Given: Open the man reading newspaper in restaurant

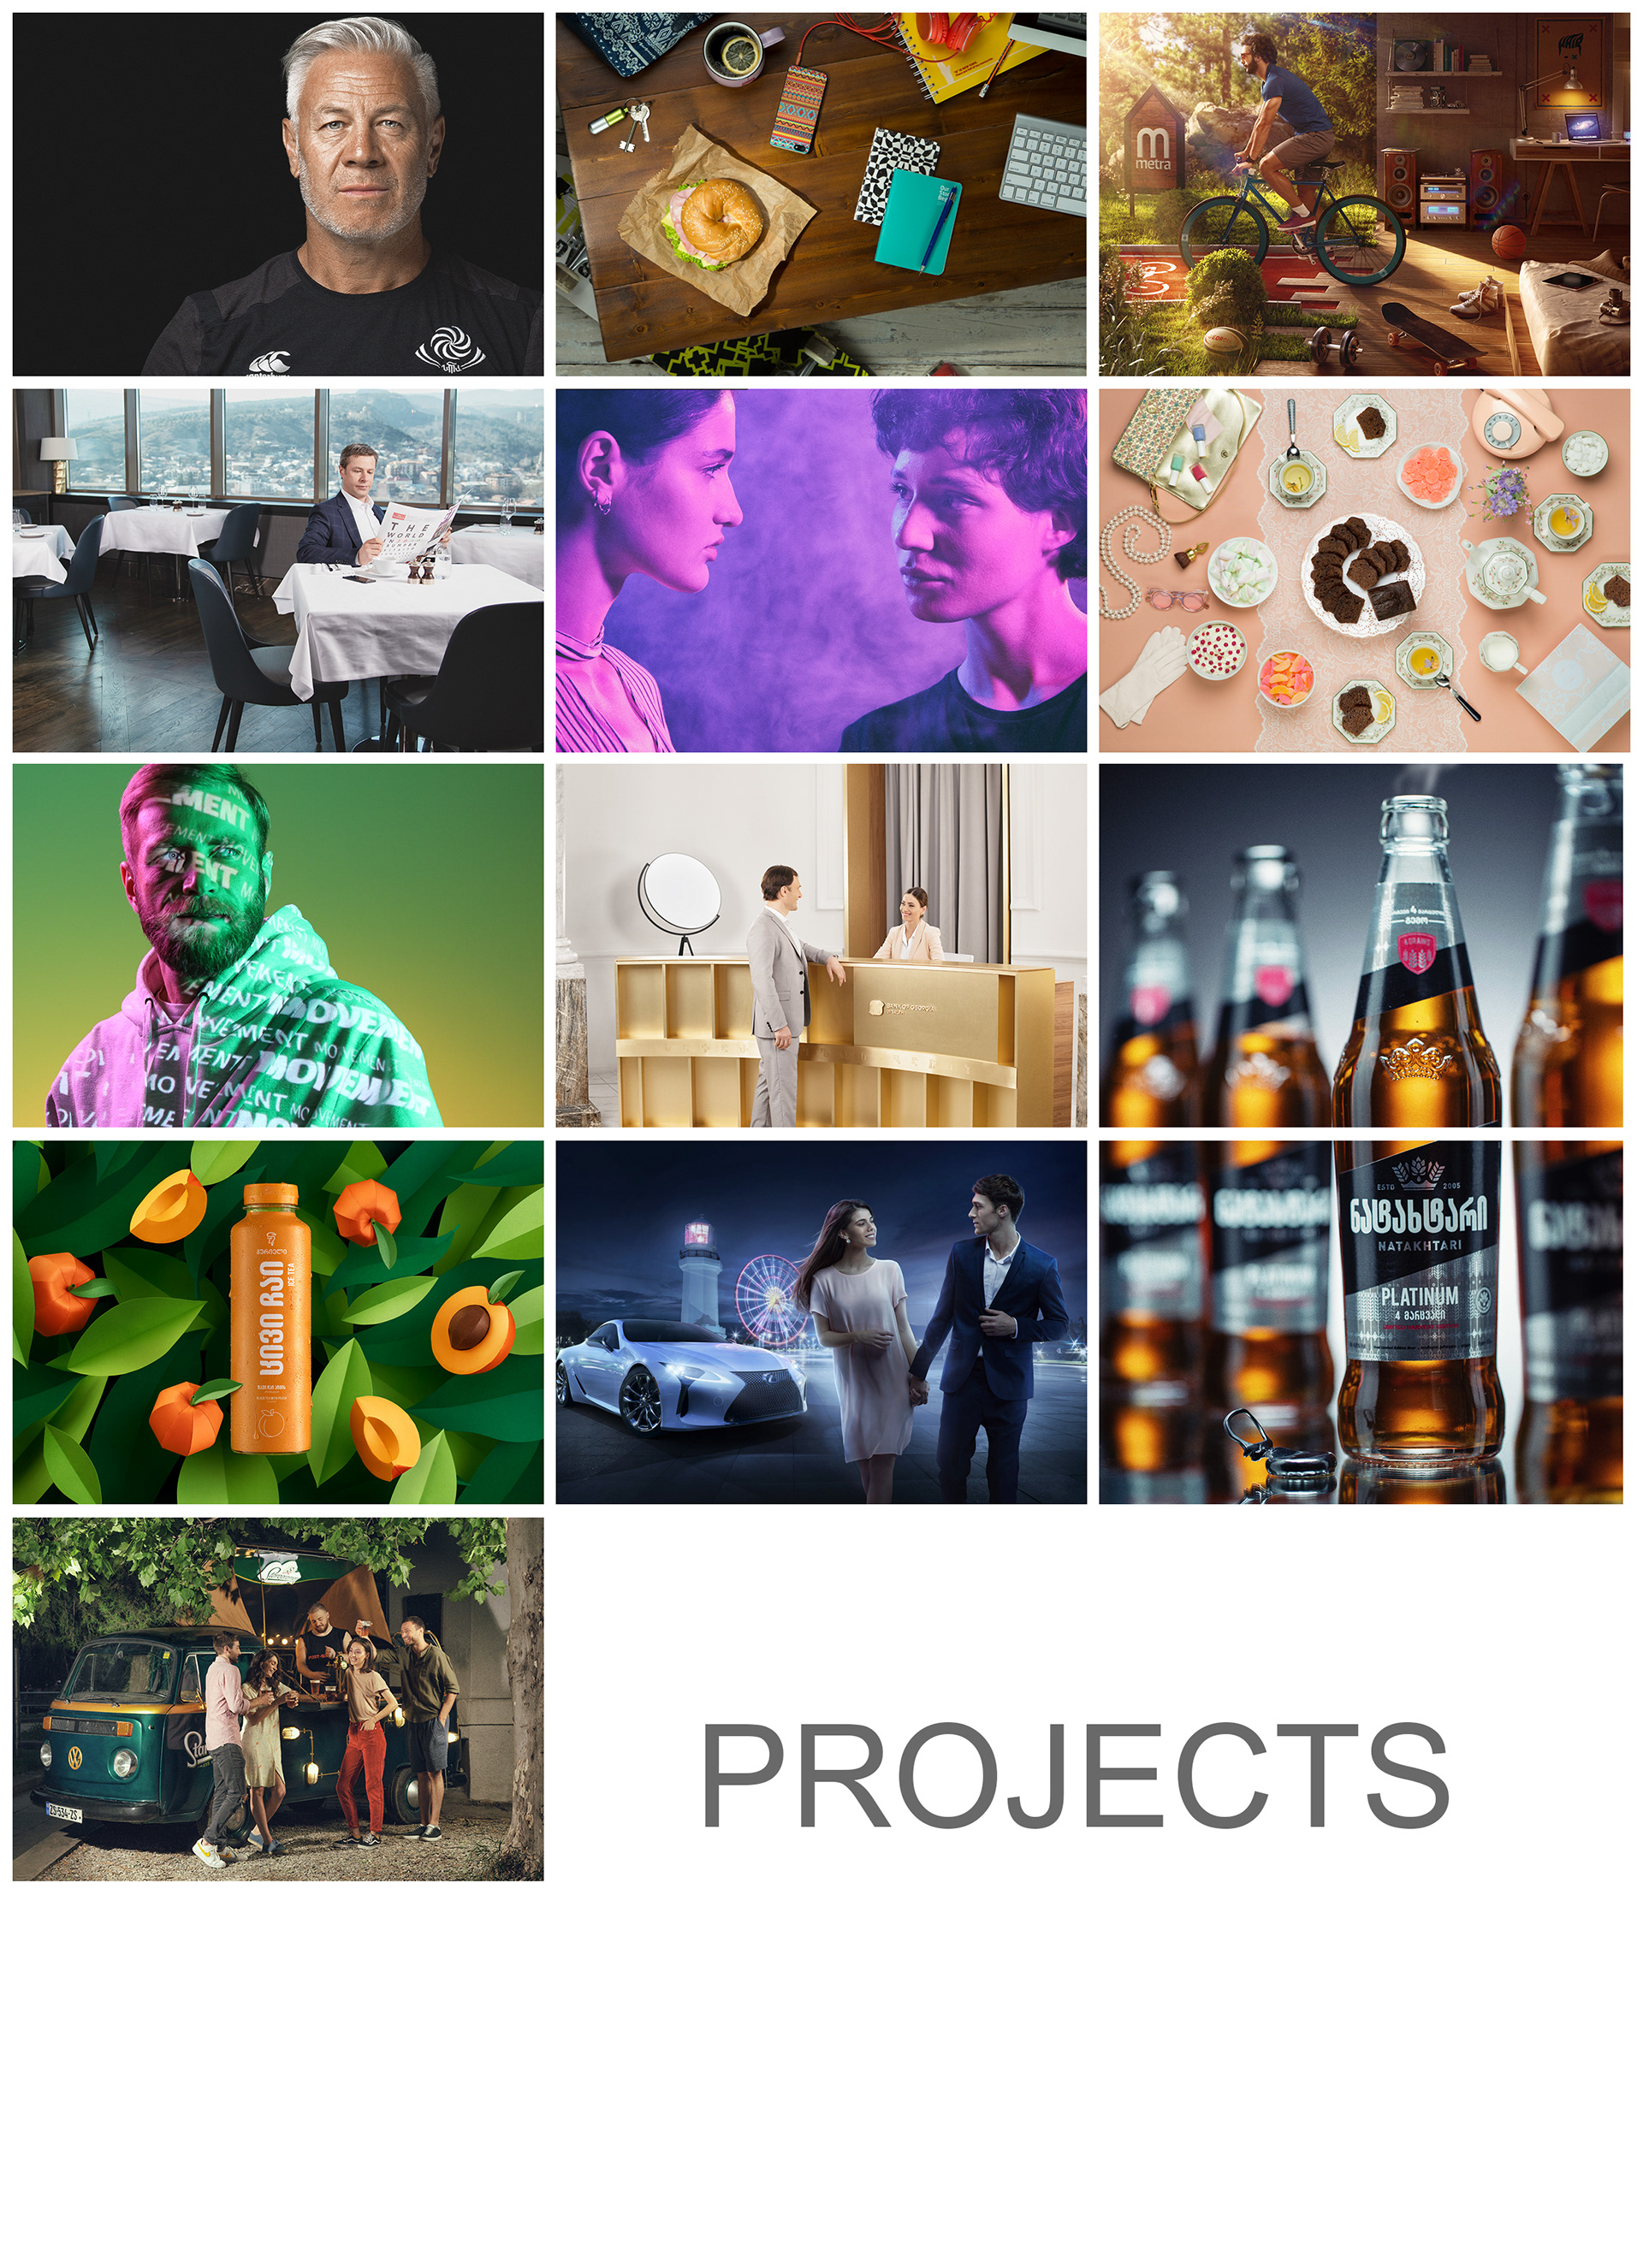Looking at the screenshot, I should [278, 570].
